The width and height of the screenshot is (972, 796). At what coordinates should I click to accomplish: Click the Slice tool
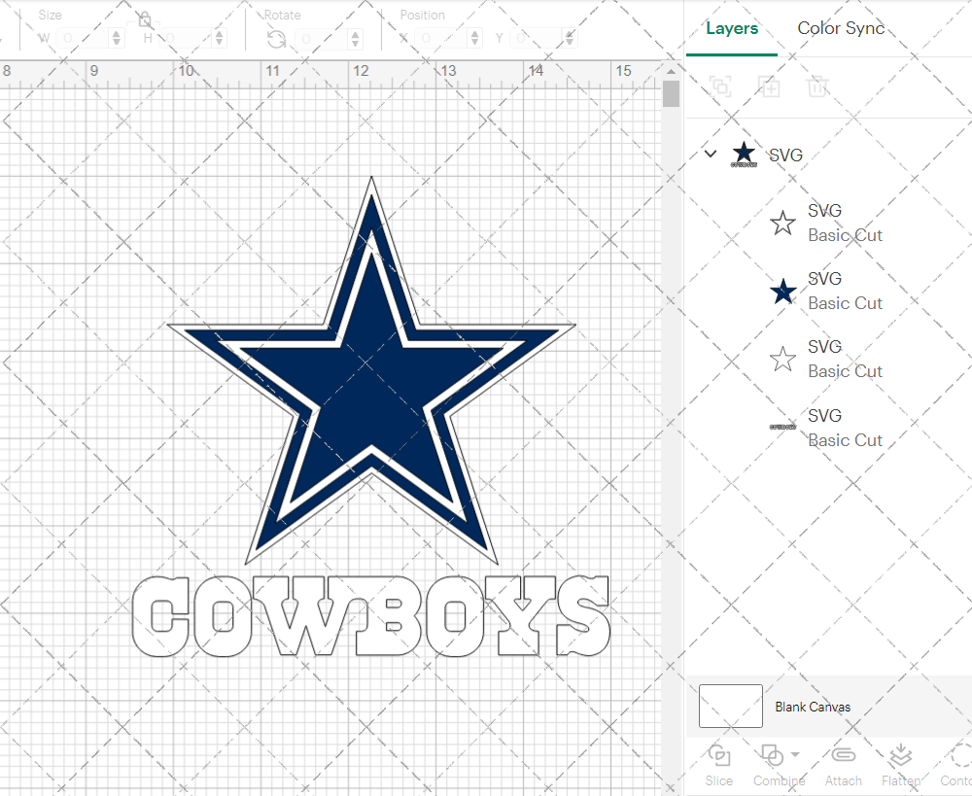pyautogui.click(x=718, y=766)
